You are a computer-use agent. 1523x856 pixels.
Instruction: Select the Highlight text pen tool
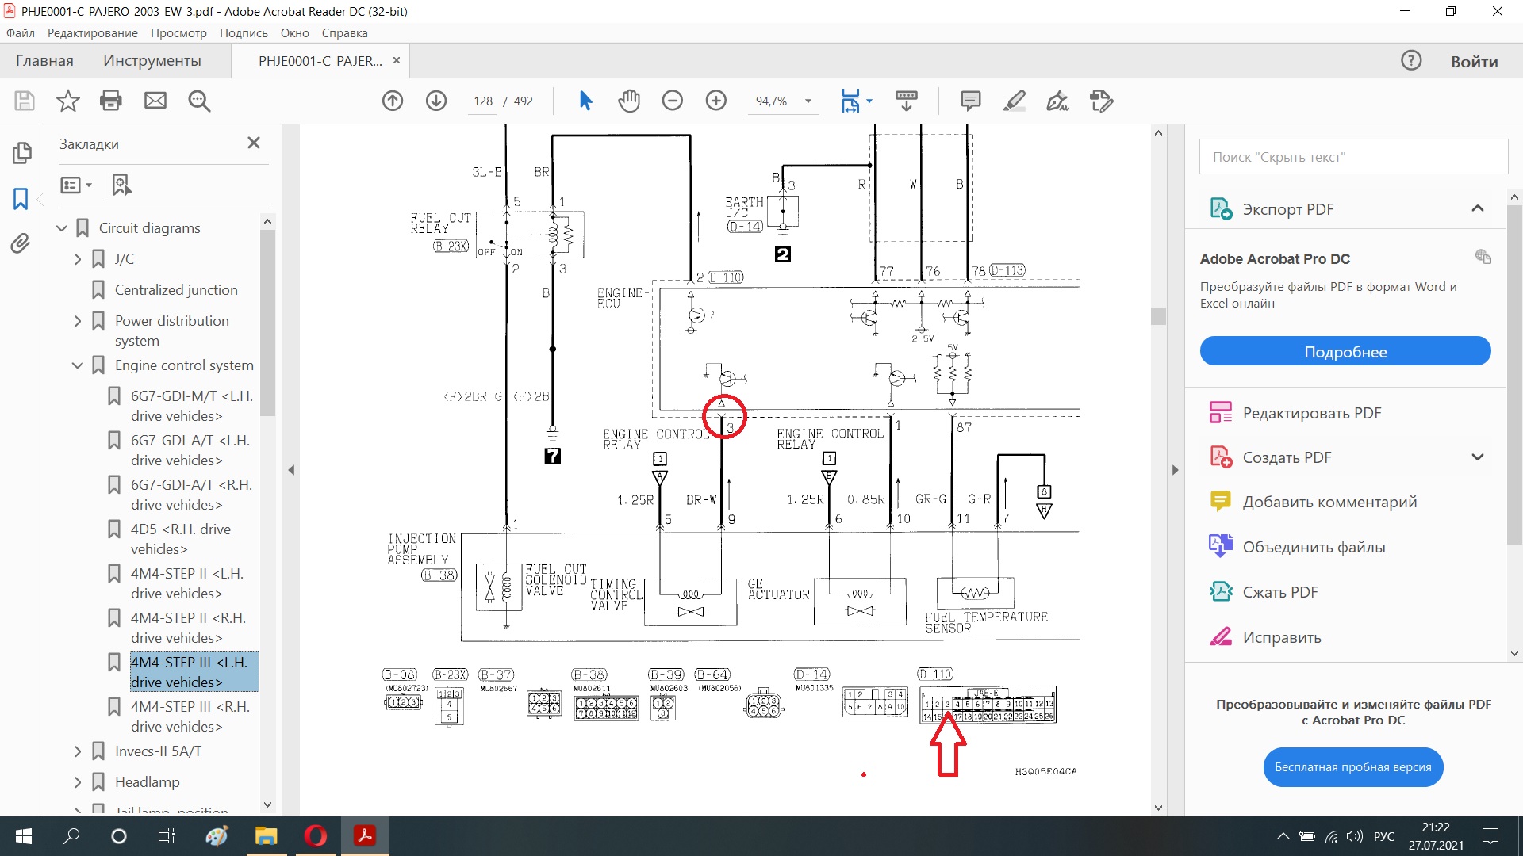click(1014, 101)
